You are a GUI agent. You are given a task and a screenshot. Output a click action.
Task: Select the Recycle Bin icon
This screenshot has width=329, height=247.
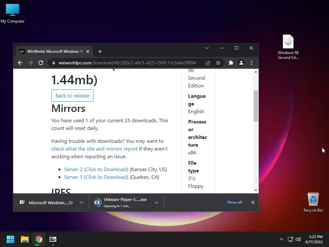[313, 202]
